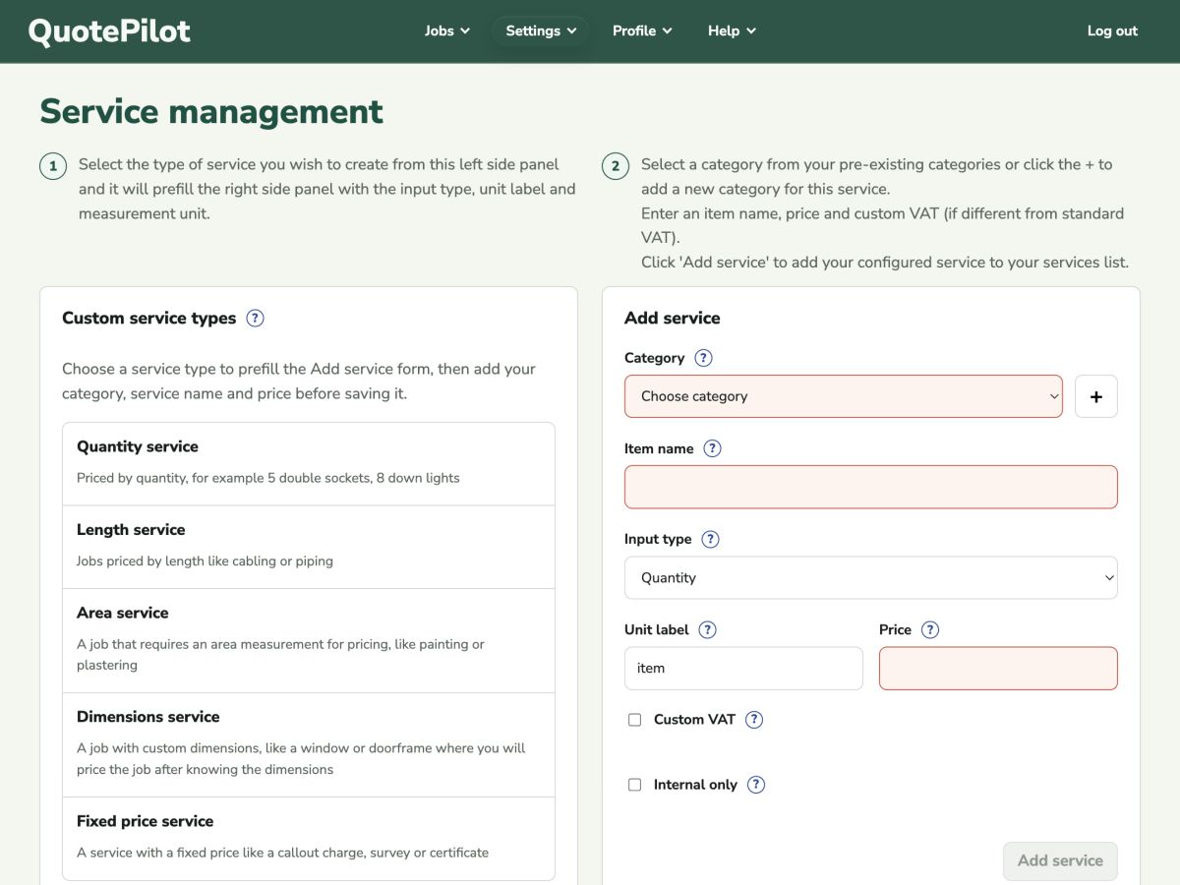Click the Log out link
1180x885 pixels.
pos(1112,30)
